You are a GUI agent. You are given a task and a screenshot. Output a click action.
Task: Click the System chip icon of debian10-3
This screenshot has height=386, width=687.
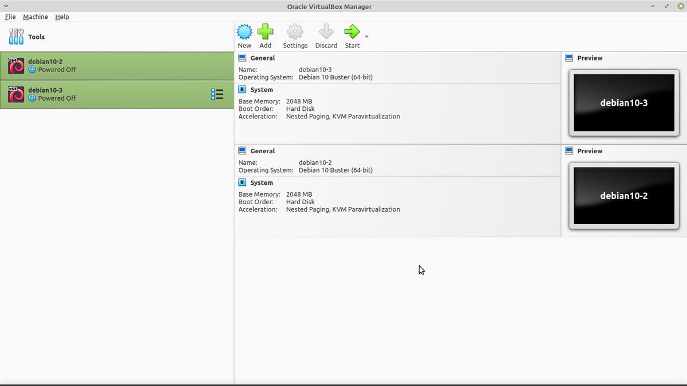[x=242, y=90]
